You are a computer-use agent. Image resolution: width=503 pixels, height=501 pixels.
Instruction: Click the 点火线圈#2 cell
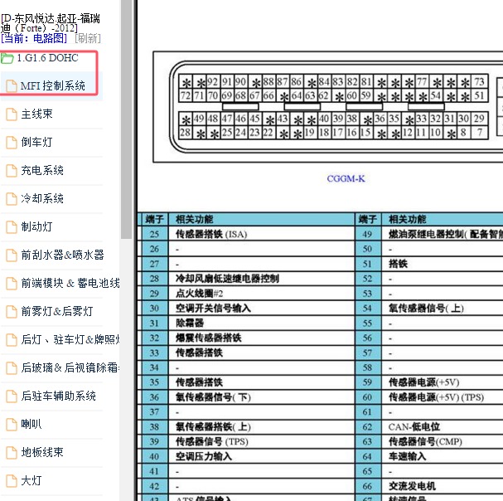pyautogui.click(x=261, y=294)
